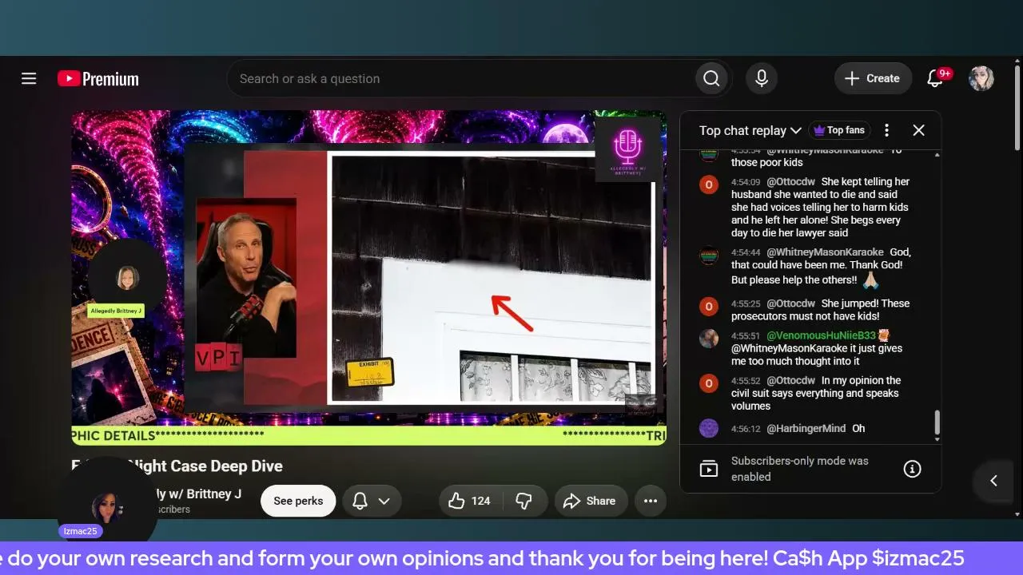Click inside the search box
Image resolution: width=1023 pixels, height=575 pixels.
pos(460,78)
